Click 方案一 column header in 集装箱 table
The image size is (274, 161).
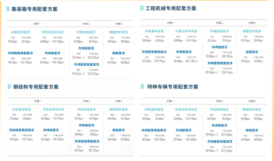tap(37, 24)
